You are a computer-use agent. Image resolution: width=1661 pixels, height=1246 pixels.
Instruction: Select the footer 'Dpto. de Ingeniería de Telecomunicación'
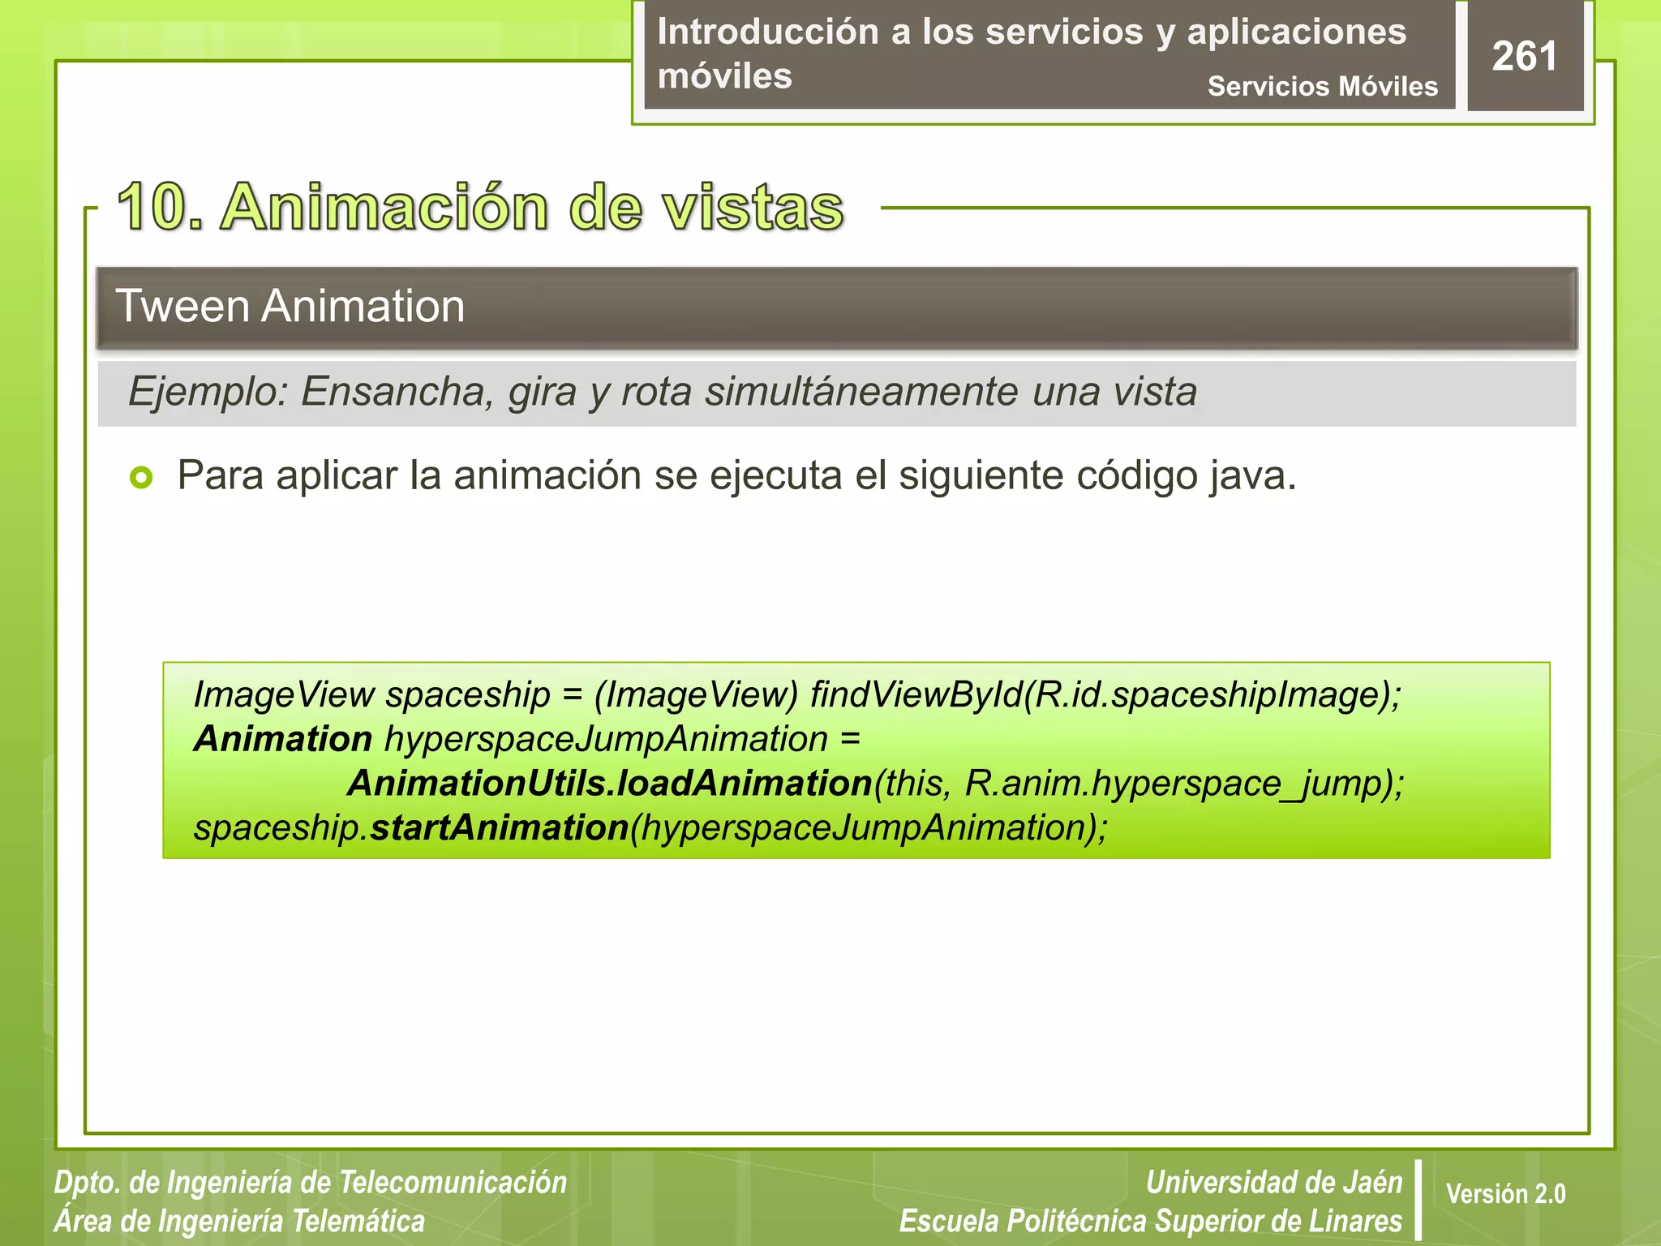311,1183
